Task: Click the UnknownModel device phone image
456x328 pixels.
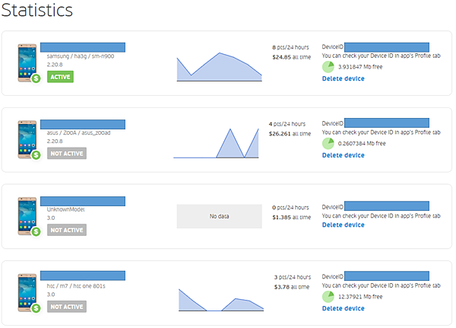Action: (27, 216)
